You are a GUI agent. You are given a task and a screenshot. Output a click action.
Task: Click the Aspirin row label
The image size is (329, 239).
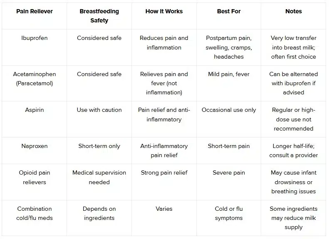(35, 110)
